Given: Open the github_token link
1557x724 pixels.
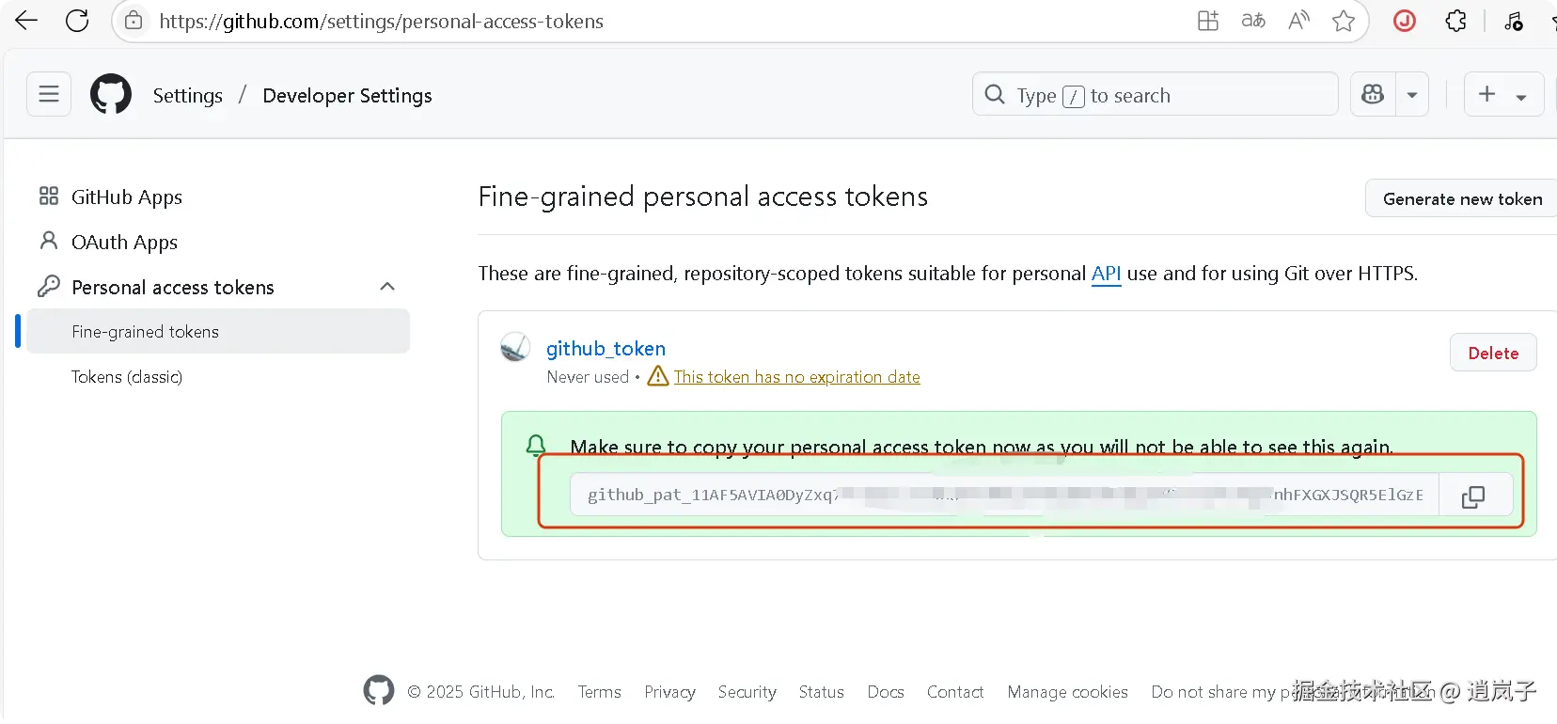Looking at the screenshot, I should [x=605, y=349].
